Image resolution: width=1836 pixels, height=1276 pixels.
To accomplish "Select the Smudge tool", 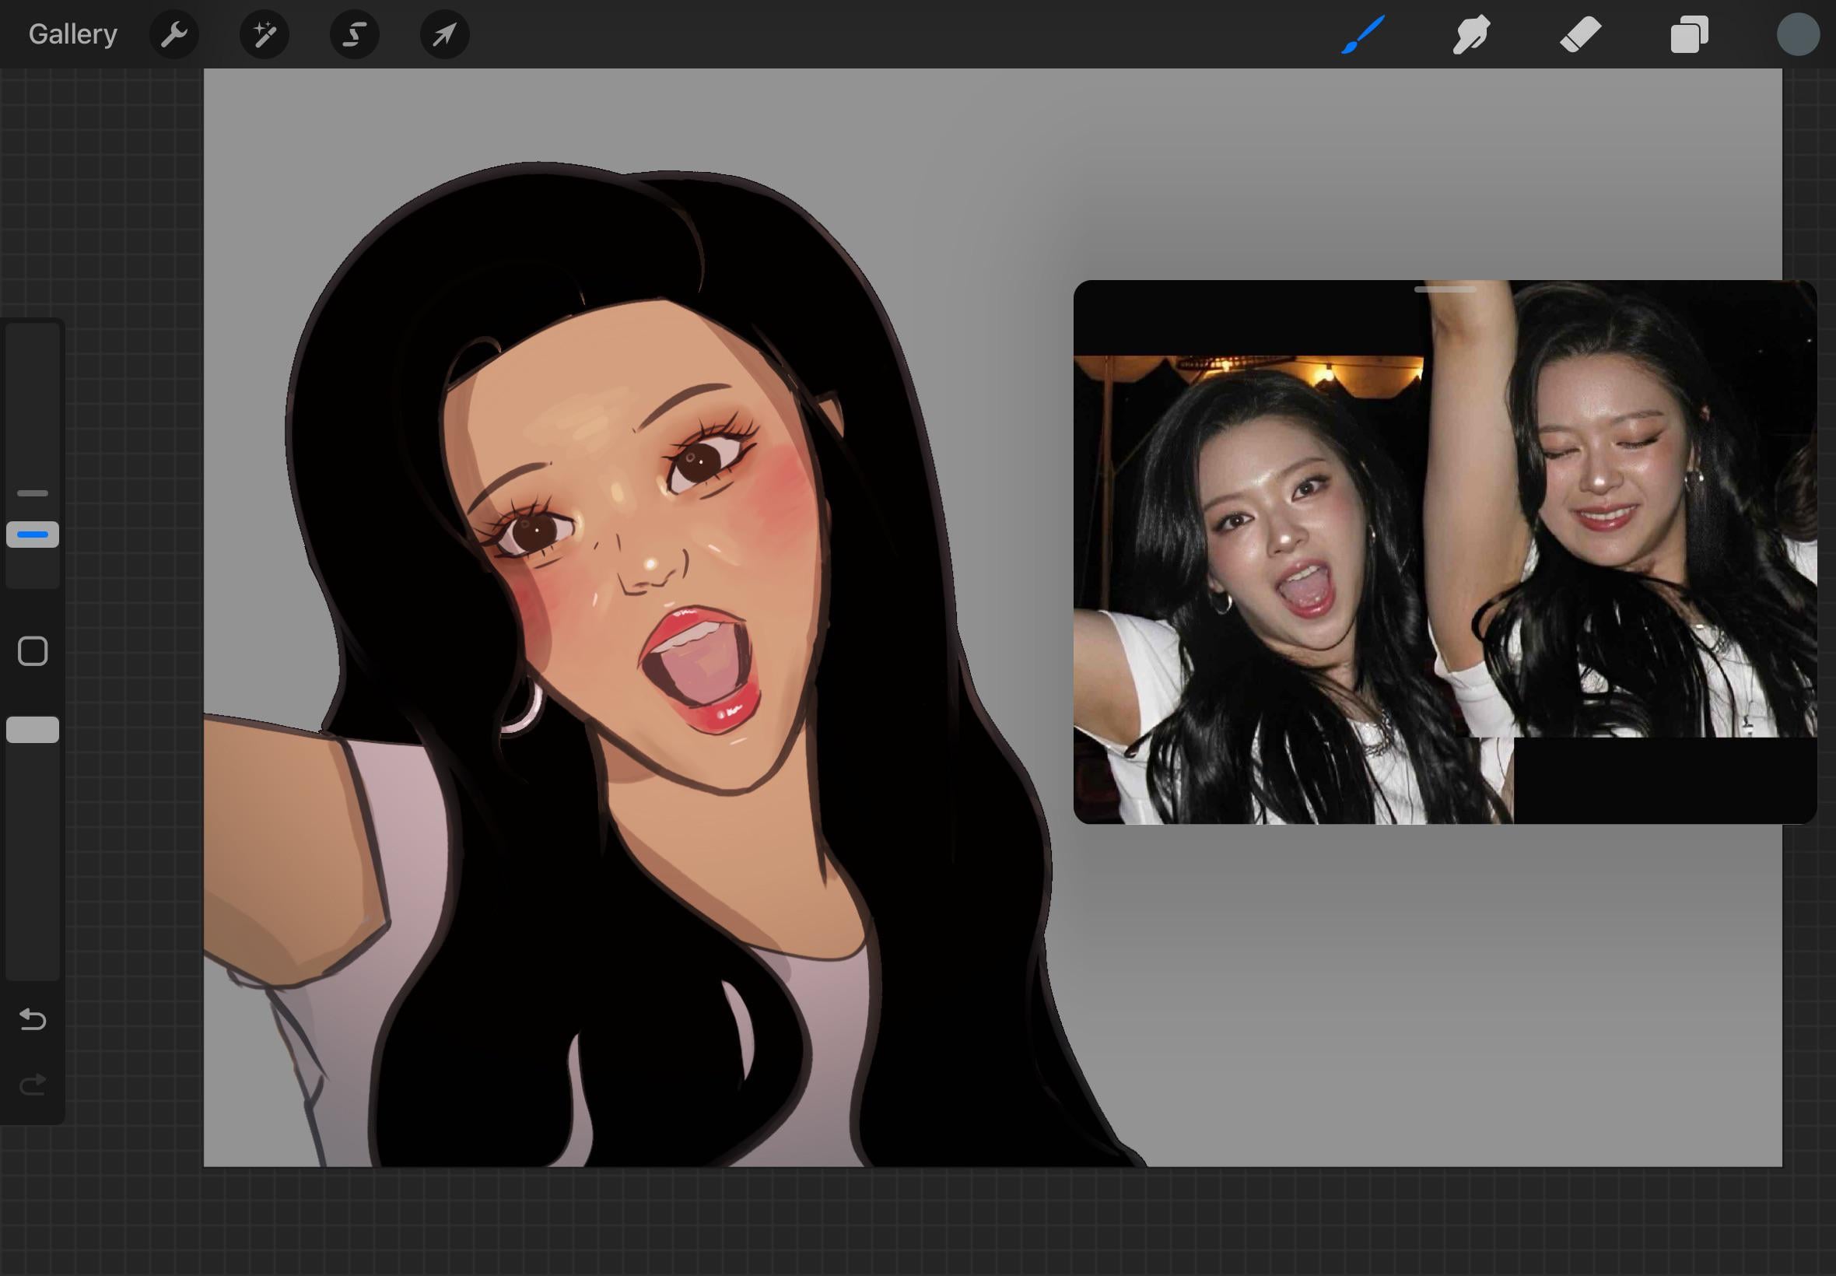I will (x=1470, y=34).
